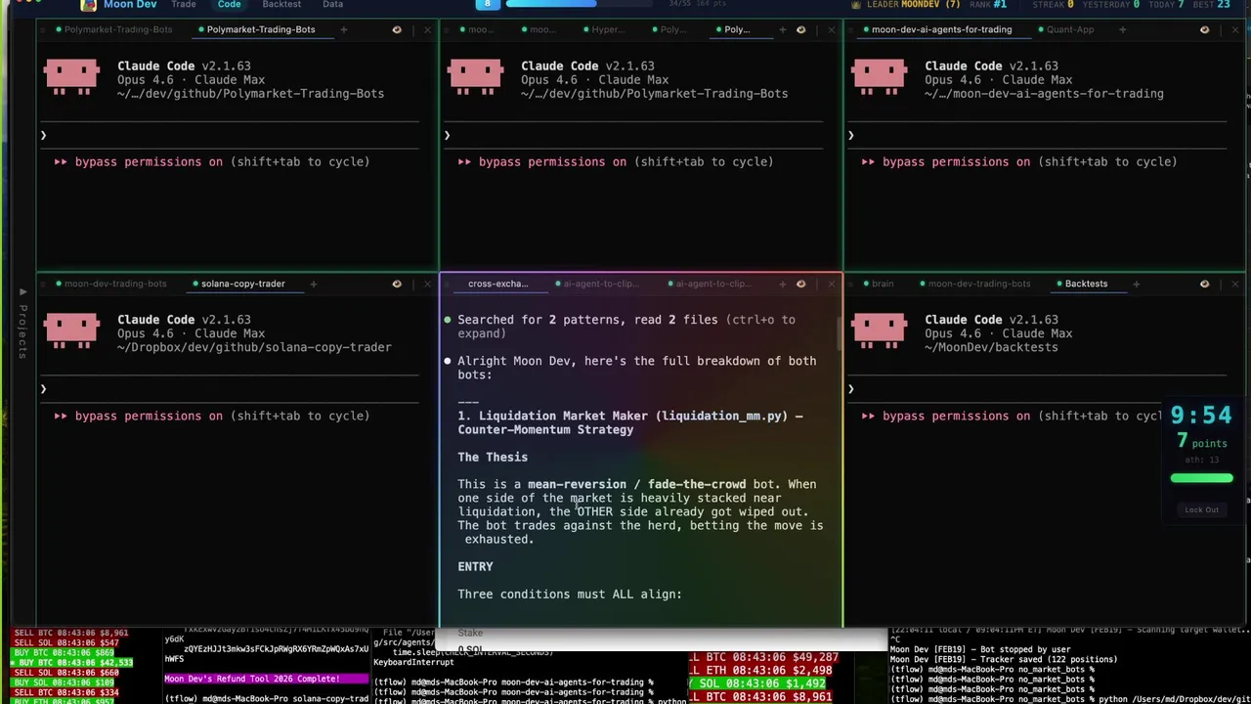Focus the prompt input in the first Polymarket pane
This screenshot has width=1251, height=704.
tap(231, 135)
